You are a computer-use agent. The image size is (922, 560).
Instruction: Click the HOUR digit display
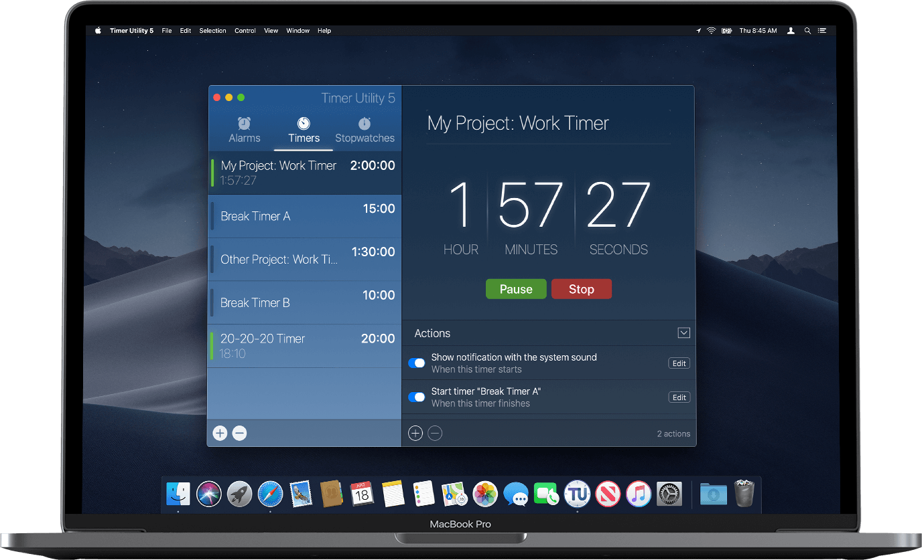[x=460, y=205]
